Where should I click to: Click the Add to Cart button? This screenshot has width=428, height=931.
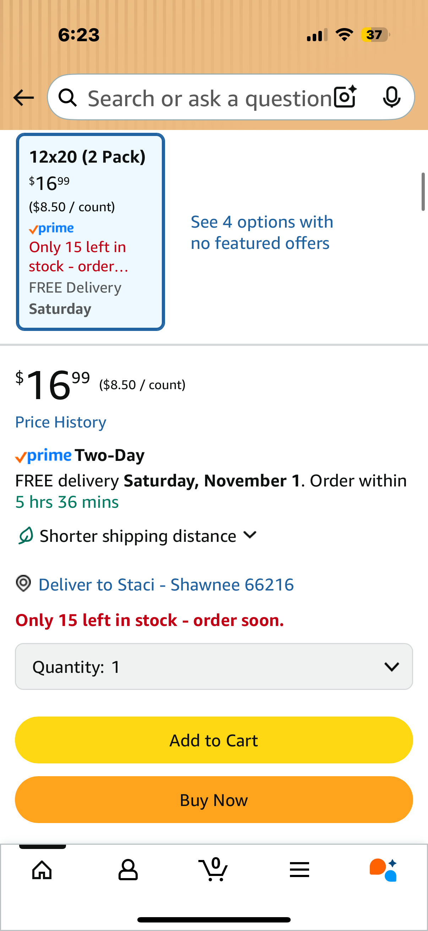point(214,740)
